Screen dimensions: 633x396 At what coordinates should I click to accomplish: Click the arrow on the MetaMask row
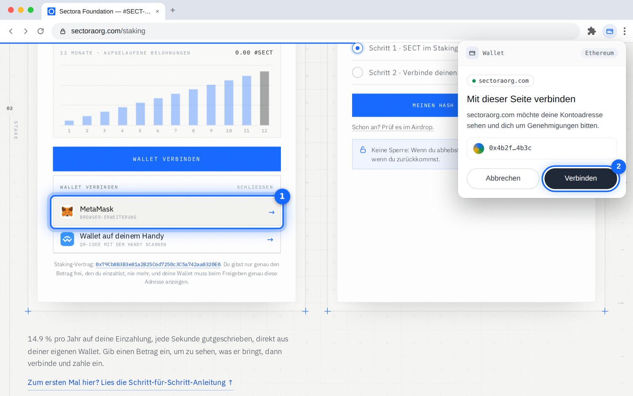pos(271,212)
